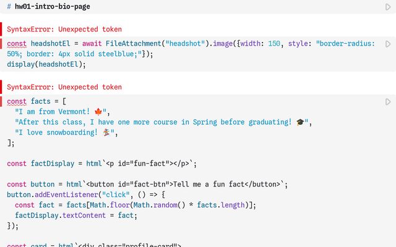Click the FileAttachment function name
Screen dimensions: 396x247
point(134,44)
